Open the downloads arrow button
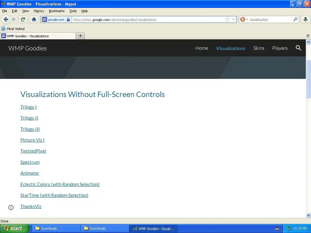 [306, 19]
